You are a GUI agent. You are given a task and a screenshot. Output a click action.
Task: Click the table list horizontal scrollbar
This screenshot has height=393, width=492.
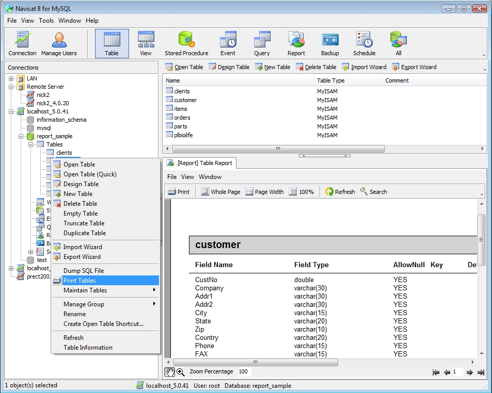(278, 149)
